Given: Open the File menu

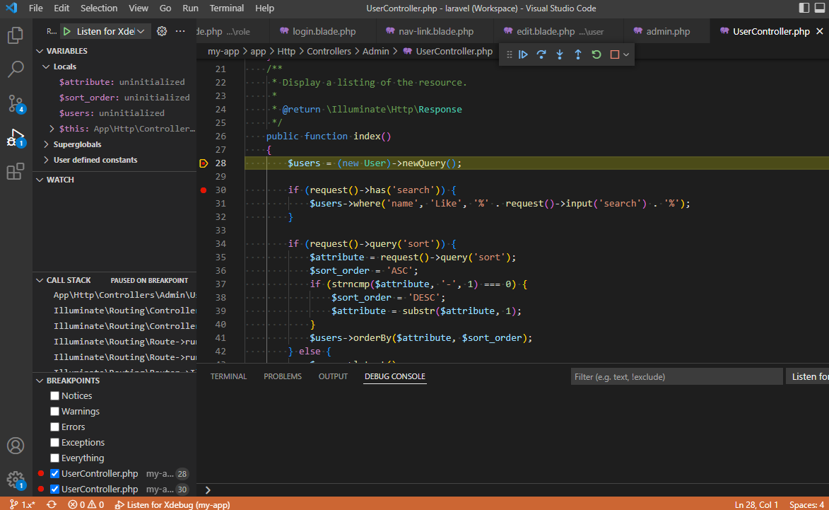Looking at the screenshot, I should click(36, 8).
